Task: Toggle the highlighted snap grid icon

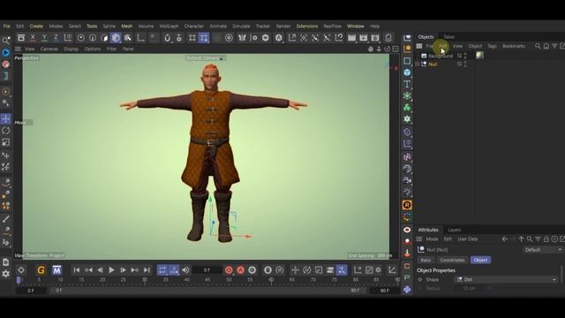Action: 204,38
